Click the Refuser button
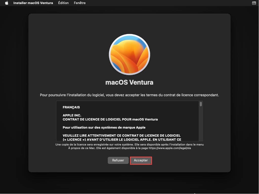Viewport: 259px width, 194px height. click(118, 160)
